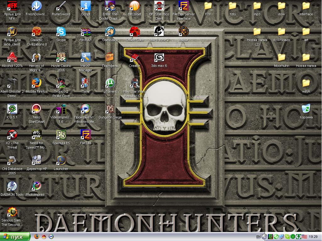The image size is (322, 241).
Task: Click Nero icon in quick launch bar
Action: [x=44, y=237]
